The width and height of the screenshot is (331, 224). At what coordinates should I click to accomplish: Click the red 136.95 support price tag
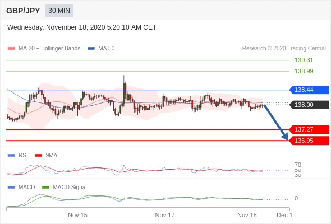point(309,141)
